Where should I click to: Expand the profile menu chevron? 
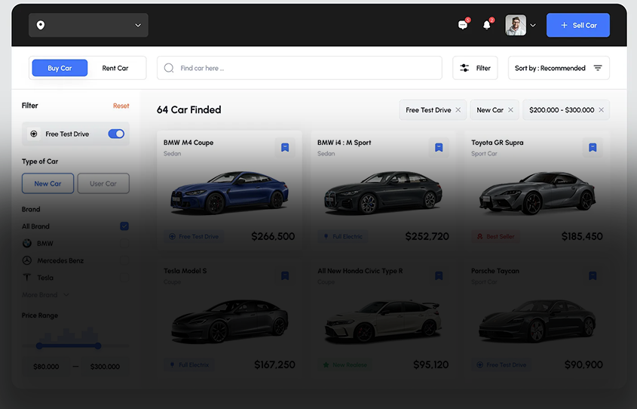(533, 25)
